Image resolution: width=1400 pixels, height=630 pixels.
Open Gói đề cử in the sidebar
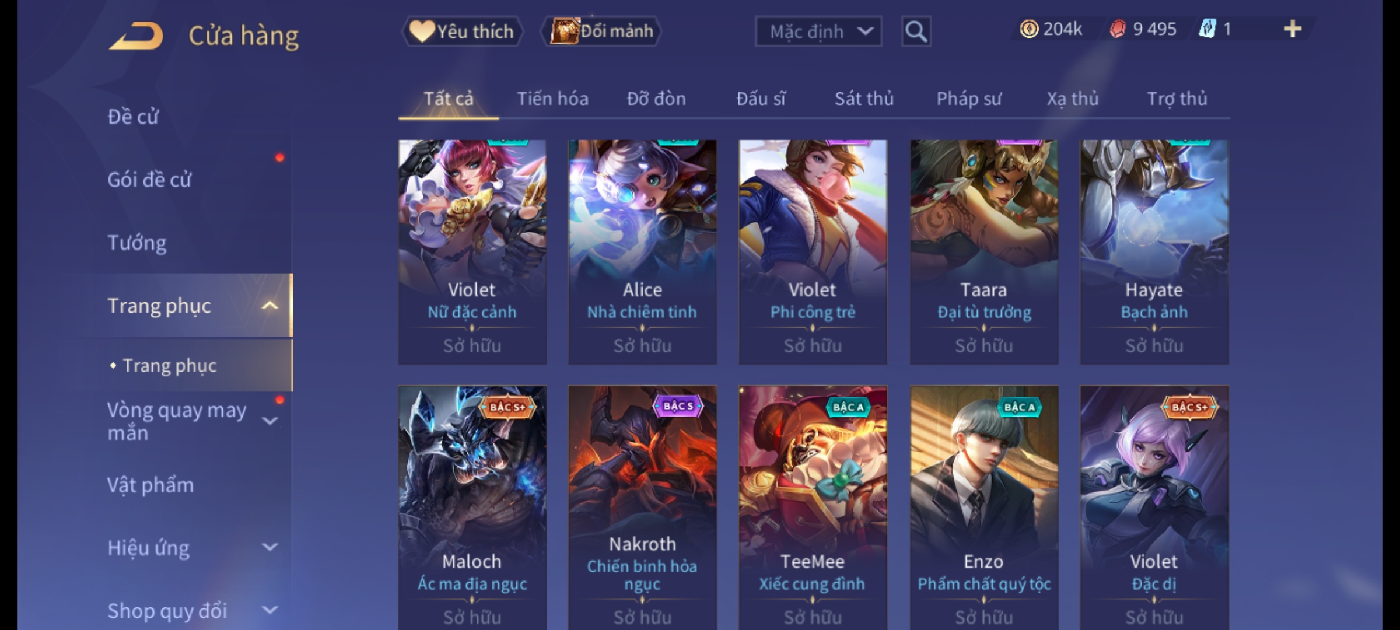coord(149,180)
